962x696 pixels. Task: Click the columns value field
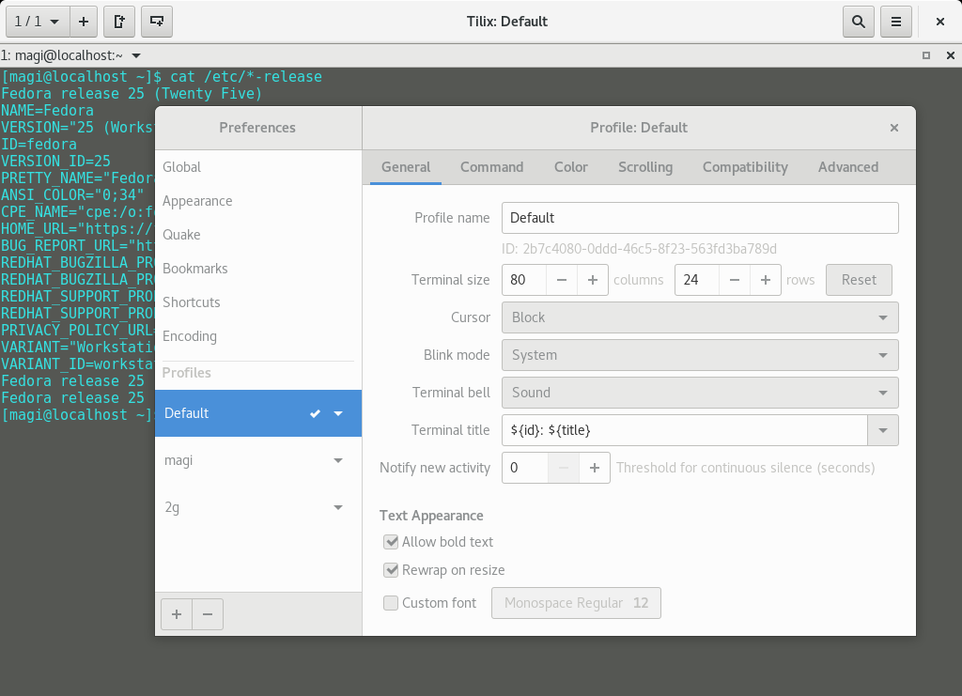click(524, 280)
